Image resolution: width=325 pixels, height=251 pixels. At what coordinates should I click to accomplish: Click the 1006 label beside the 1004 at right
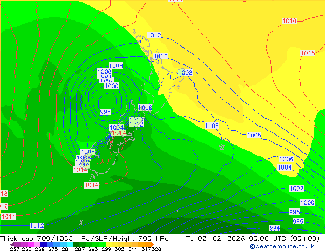coord(286,159)
